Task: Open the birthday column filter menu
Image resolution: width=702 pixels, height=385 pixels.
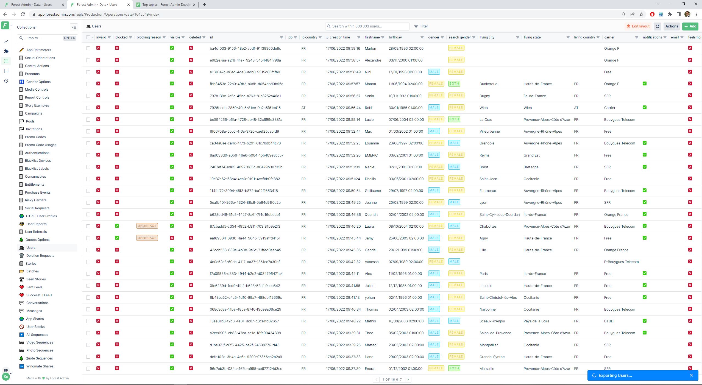Action: click(422, 37)
